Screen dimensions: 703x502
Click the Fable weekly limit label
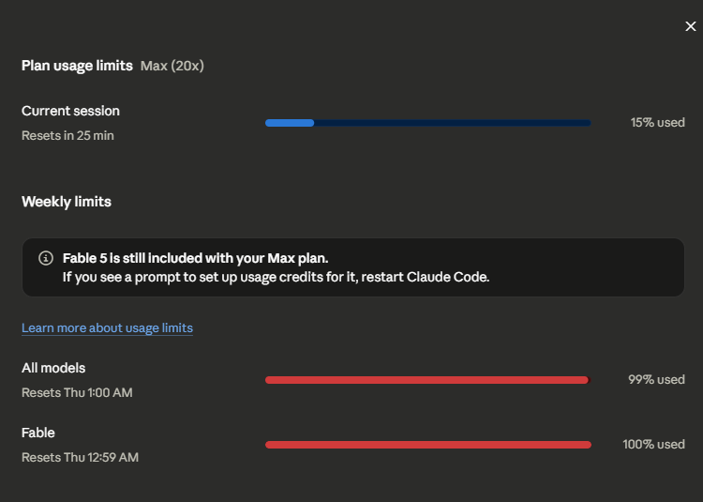point(38,433)
